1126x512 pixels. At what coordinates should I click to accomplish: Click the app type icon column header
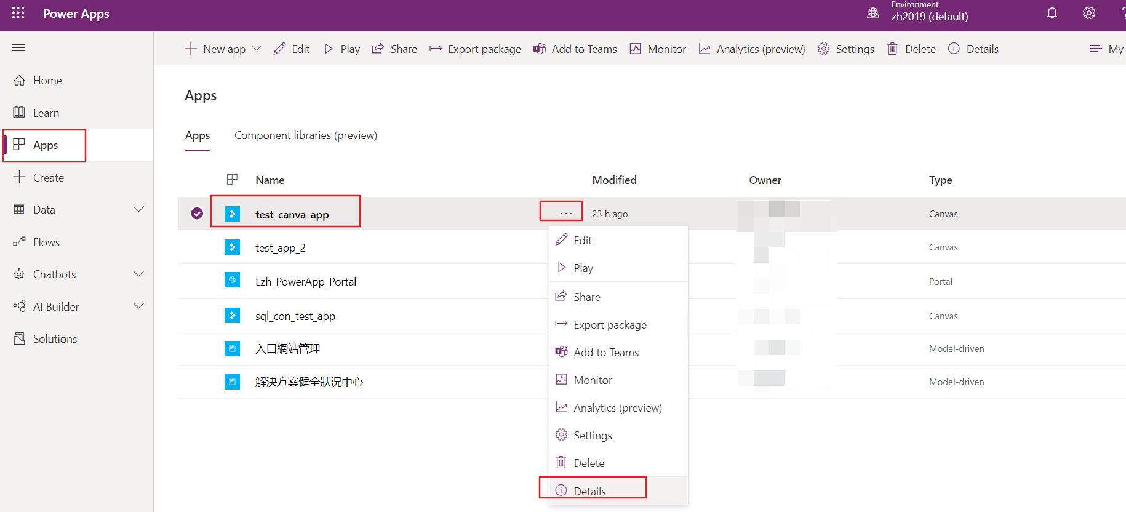tap(232, 180)
